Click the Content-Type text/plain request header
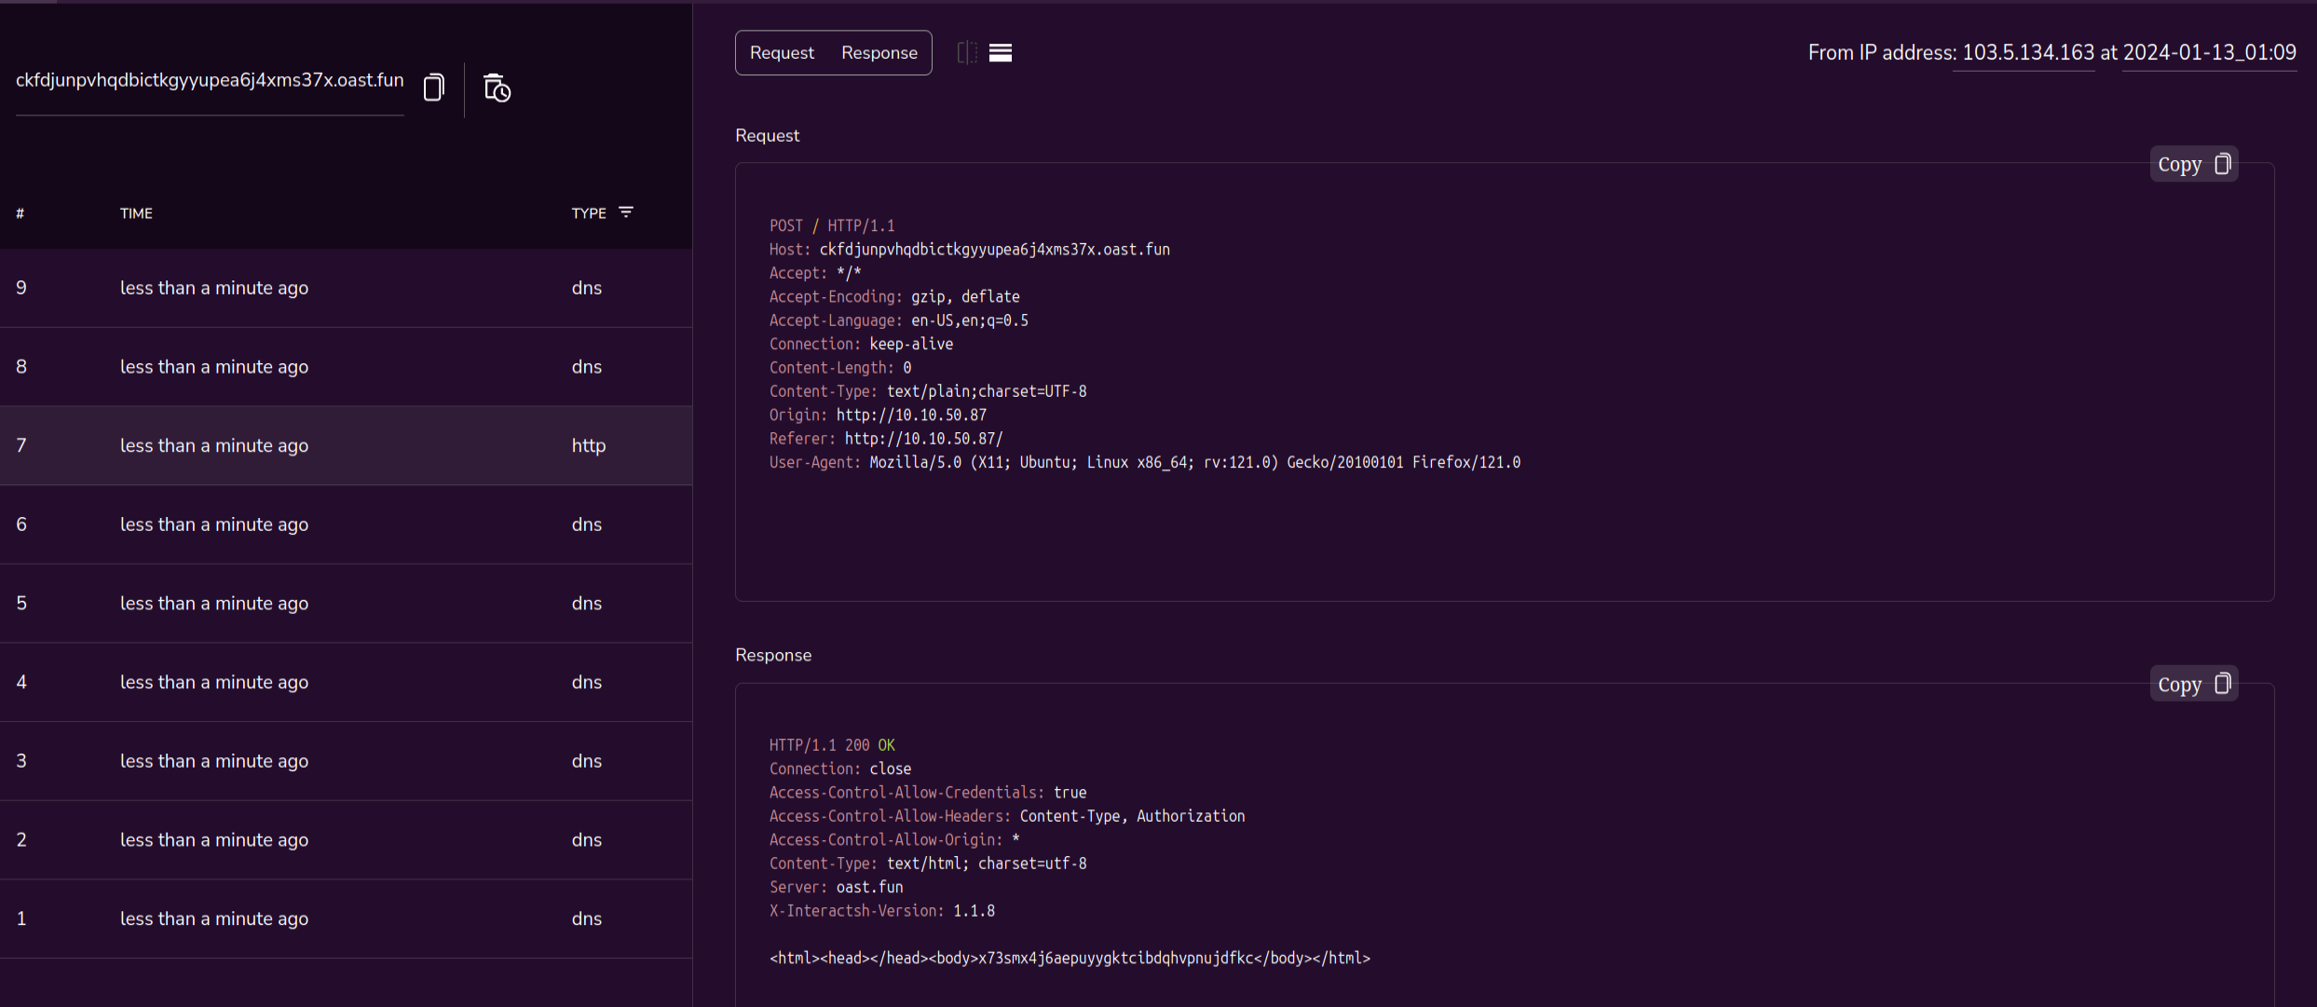 (x=928, y=391)
